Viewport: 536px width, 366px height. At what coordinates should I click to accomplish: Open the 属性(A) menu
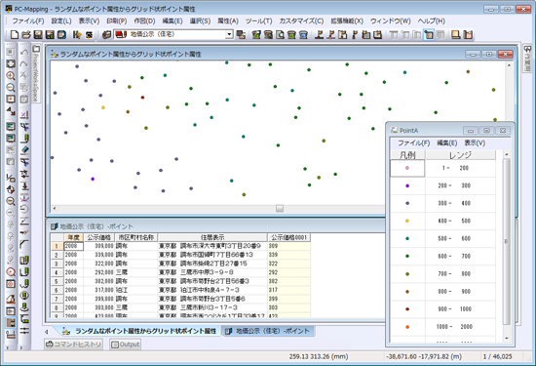tap(228, 20)
